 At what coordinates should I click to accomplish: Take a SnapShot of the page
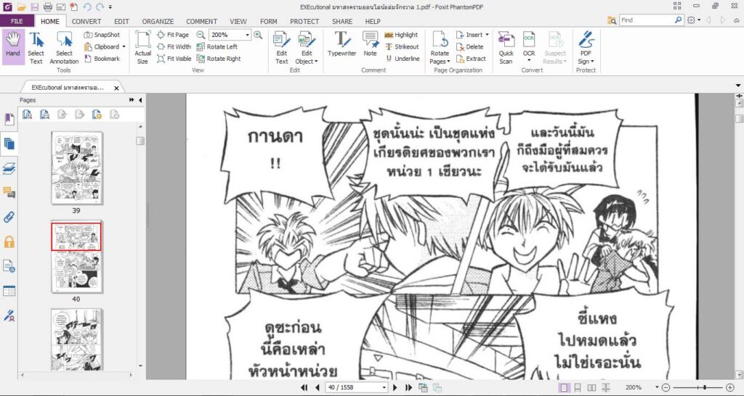coord(102,35)
